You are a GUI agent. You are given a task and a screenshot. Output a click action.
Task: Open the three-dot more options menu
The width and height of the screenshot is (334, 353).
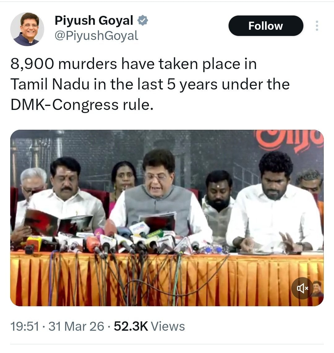point(317,26)
